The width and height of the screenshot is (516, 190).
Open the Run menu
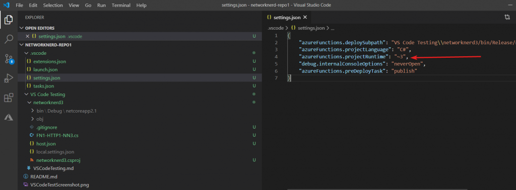pos(101,5)
